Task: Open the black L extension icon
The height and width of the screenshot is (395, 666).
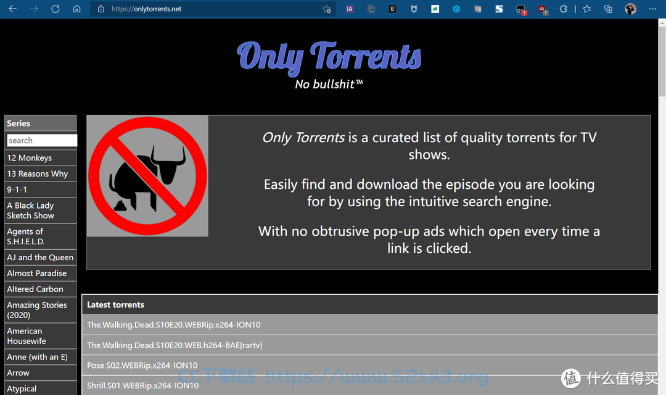Action: tap(392, 9)
